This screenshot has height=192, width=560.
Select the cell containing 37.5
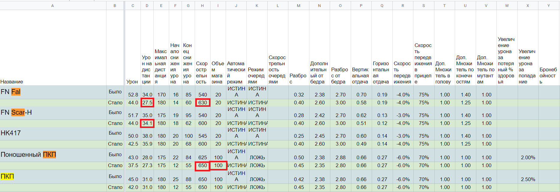tap(133, 165)
